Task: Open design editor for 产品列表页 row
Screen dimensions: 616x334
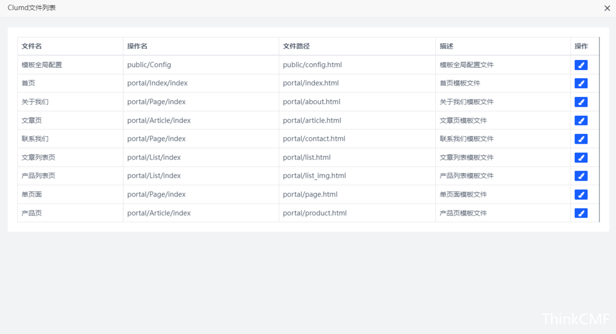Action: (581, 176)
